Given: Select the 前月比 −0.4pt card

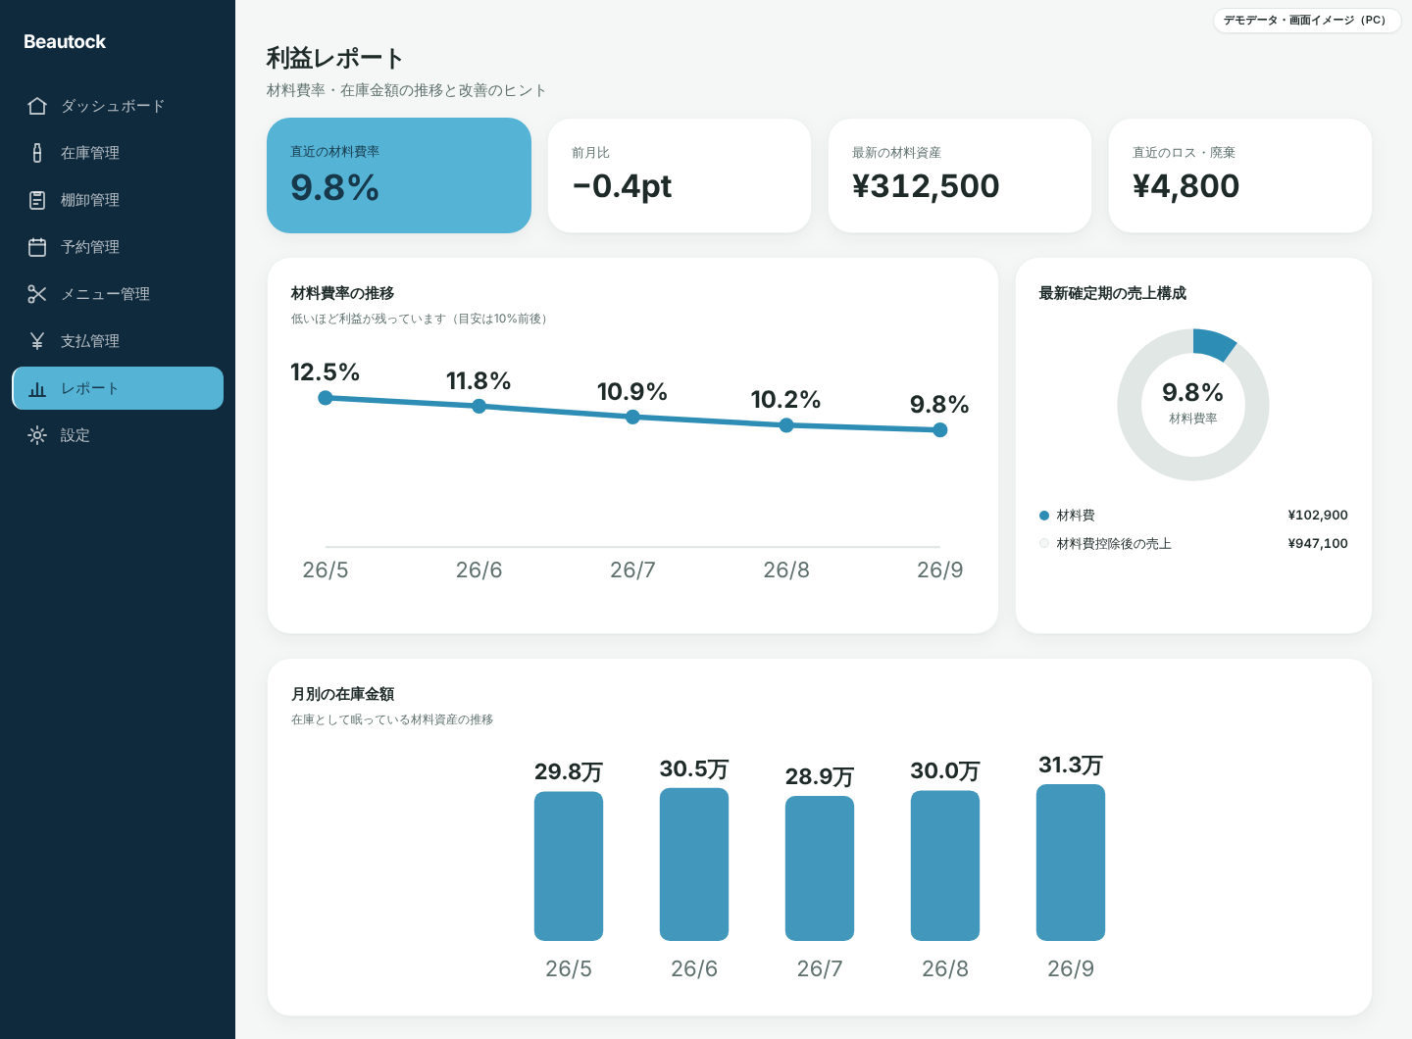Looking at the screenshot, I should [x=680, y=175].
